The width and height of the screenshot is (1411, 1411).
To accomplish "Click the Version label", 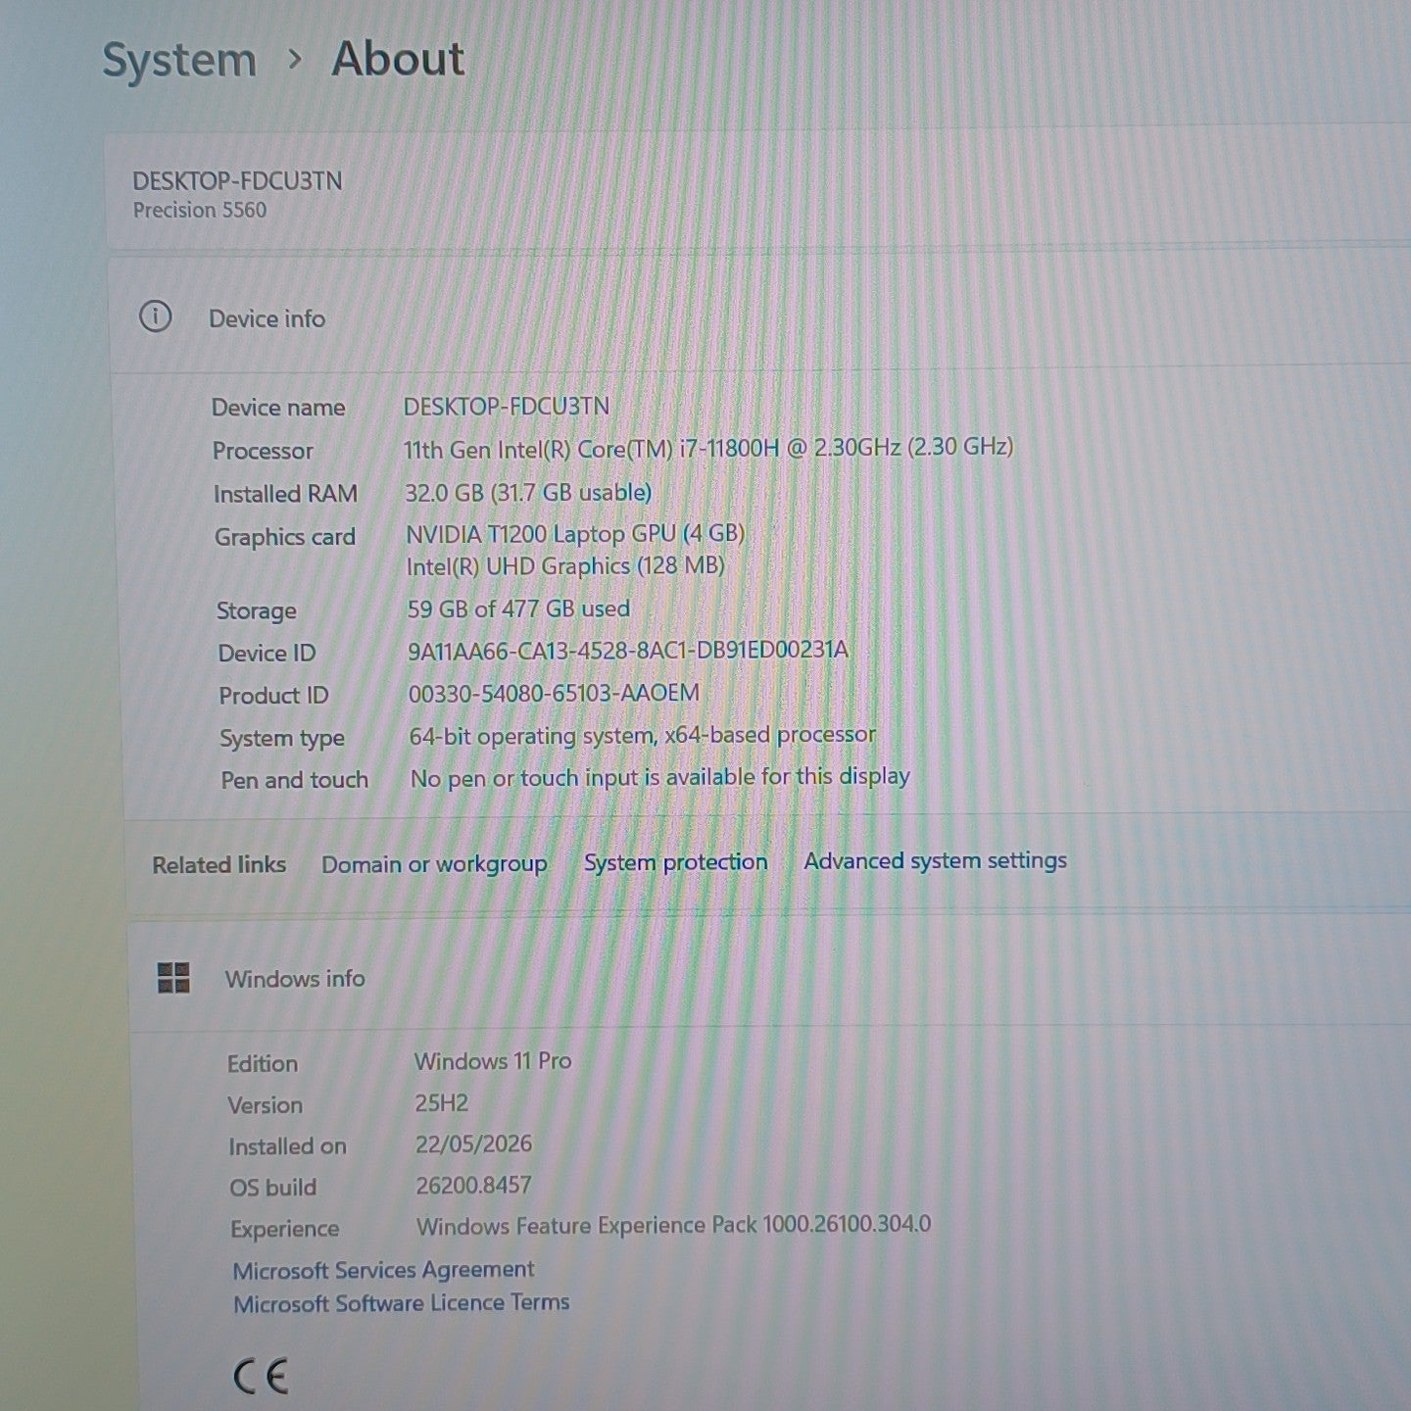I will (266, 1105).
